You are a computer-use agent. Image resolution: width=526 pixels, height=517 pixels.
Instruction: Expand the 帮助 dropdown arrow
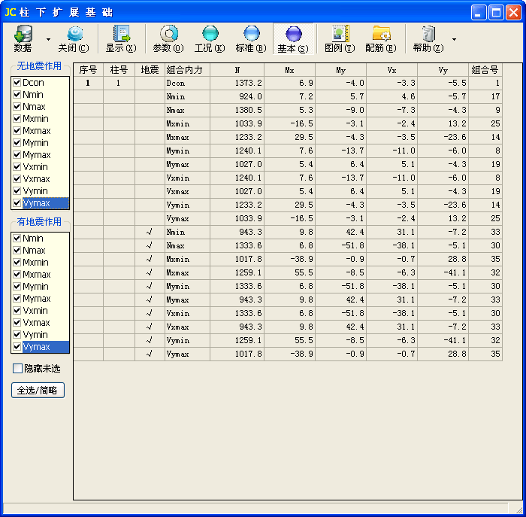coord(454,39)
